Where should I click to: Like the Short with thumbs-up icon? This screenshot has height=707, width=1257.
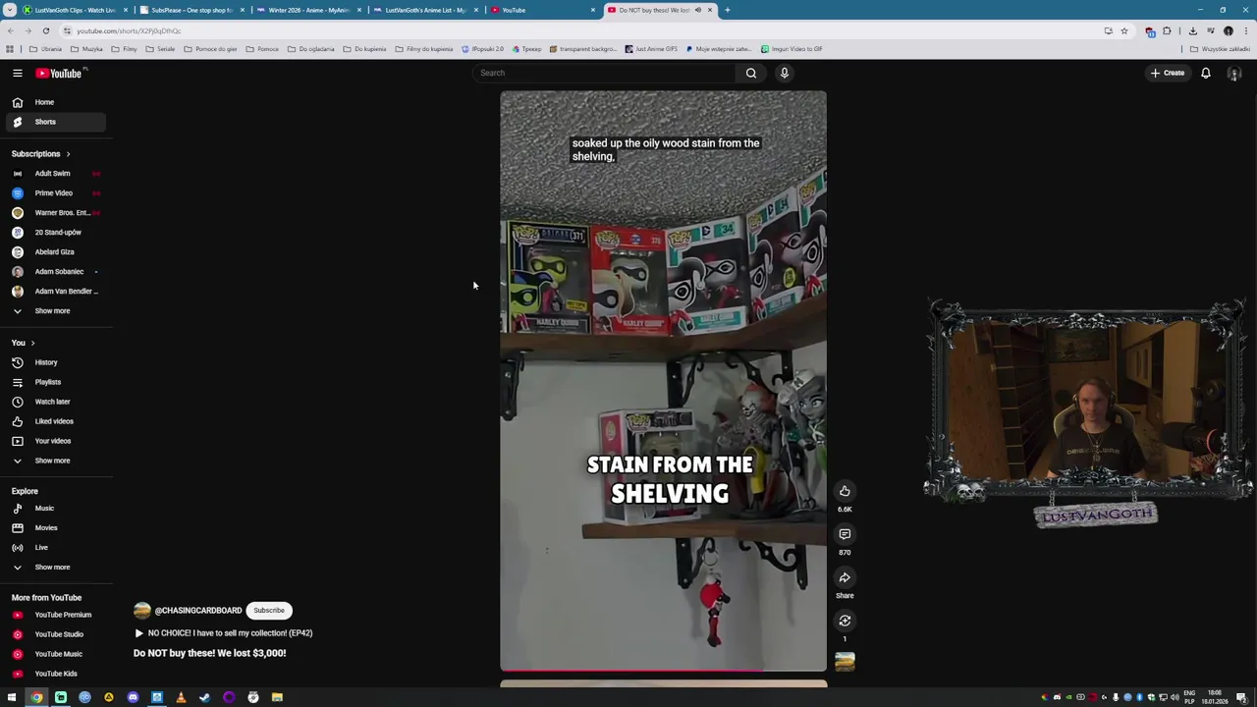coord(845,491)
